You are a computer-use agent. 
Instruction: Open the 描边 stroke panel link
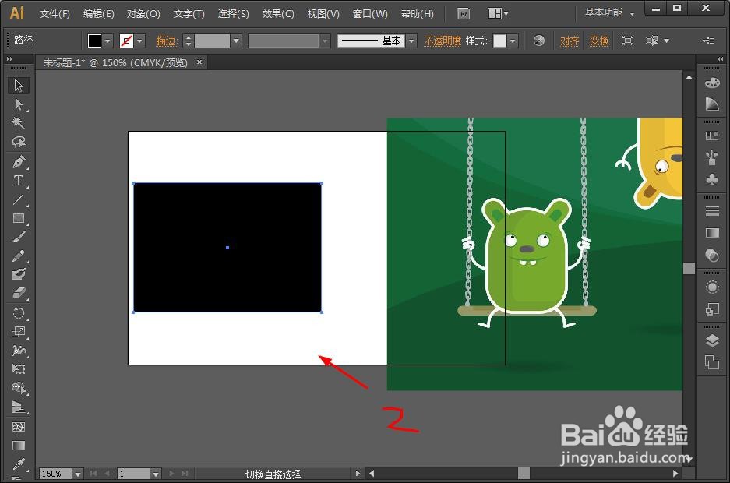click(x=166, y=41)
